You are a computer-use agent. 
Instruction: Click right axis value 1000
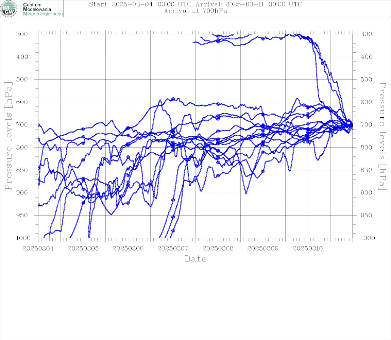[x=368, y=238]
